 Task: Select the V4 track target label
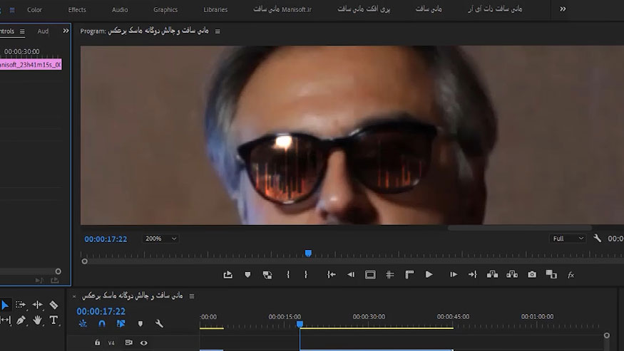tap(111, 342)
